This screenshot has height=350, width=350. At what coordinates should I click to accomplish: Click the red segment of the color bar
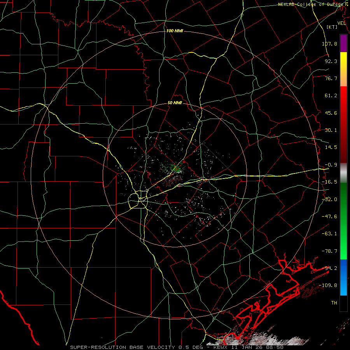tap(343, 124)
